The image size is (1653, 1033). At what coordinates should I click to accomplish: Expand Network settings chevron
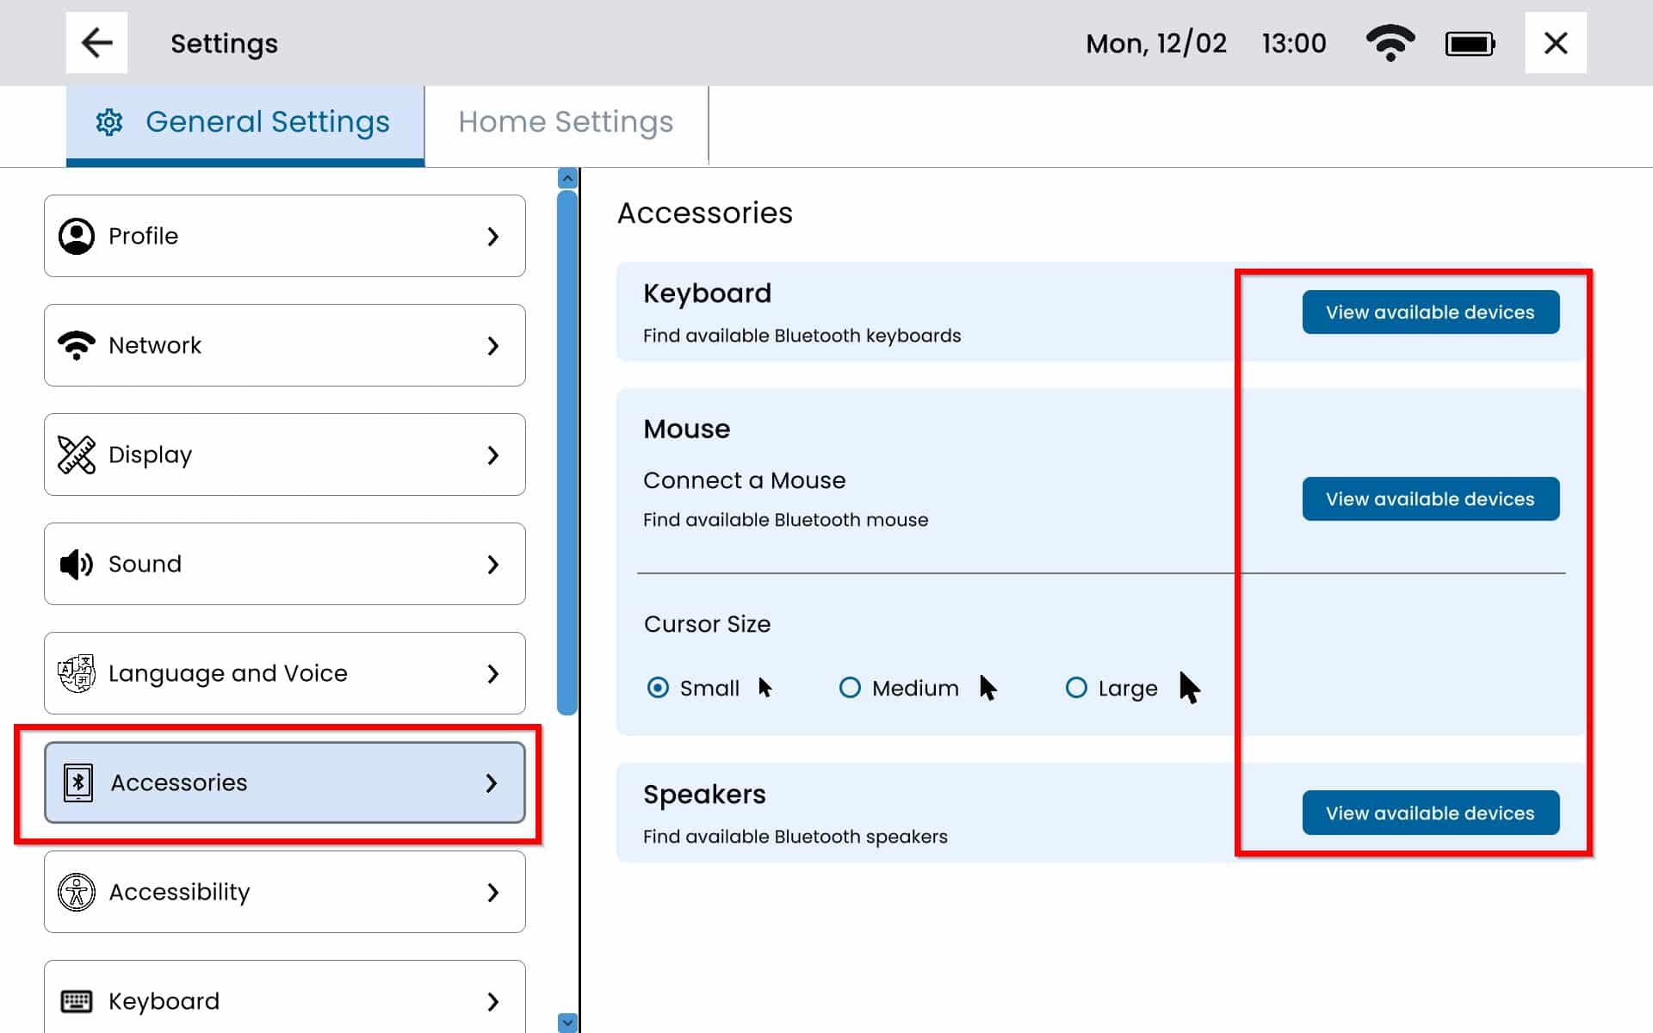point(492,345)
